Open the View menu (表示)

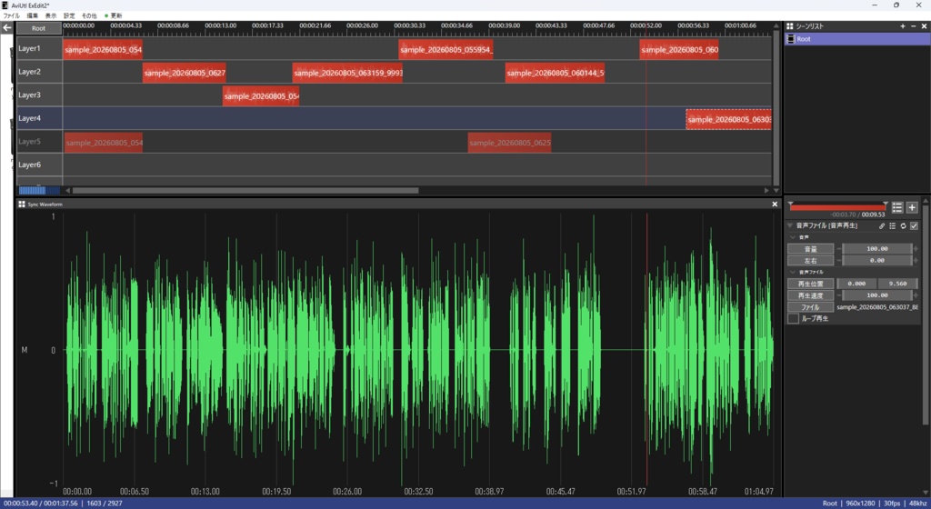51,15
